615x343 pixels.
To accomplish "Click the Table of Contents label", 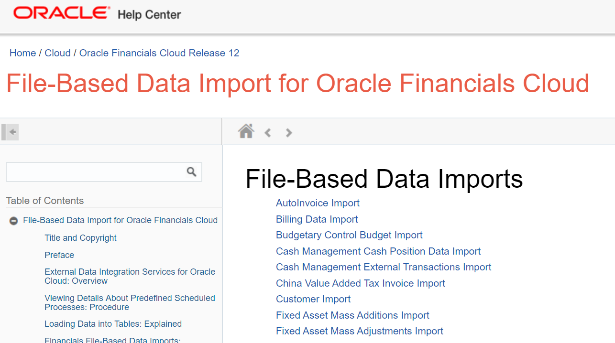I will coord(45,201).
